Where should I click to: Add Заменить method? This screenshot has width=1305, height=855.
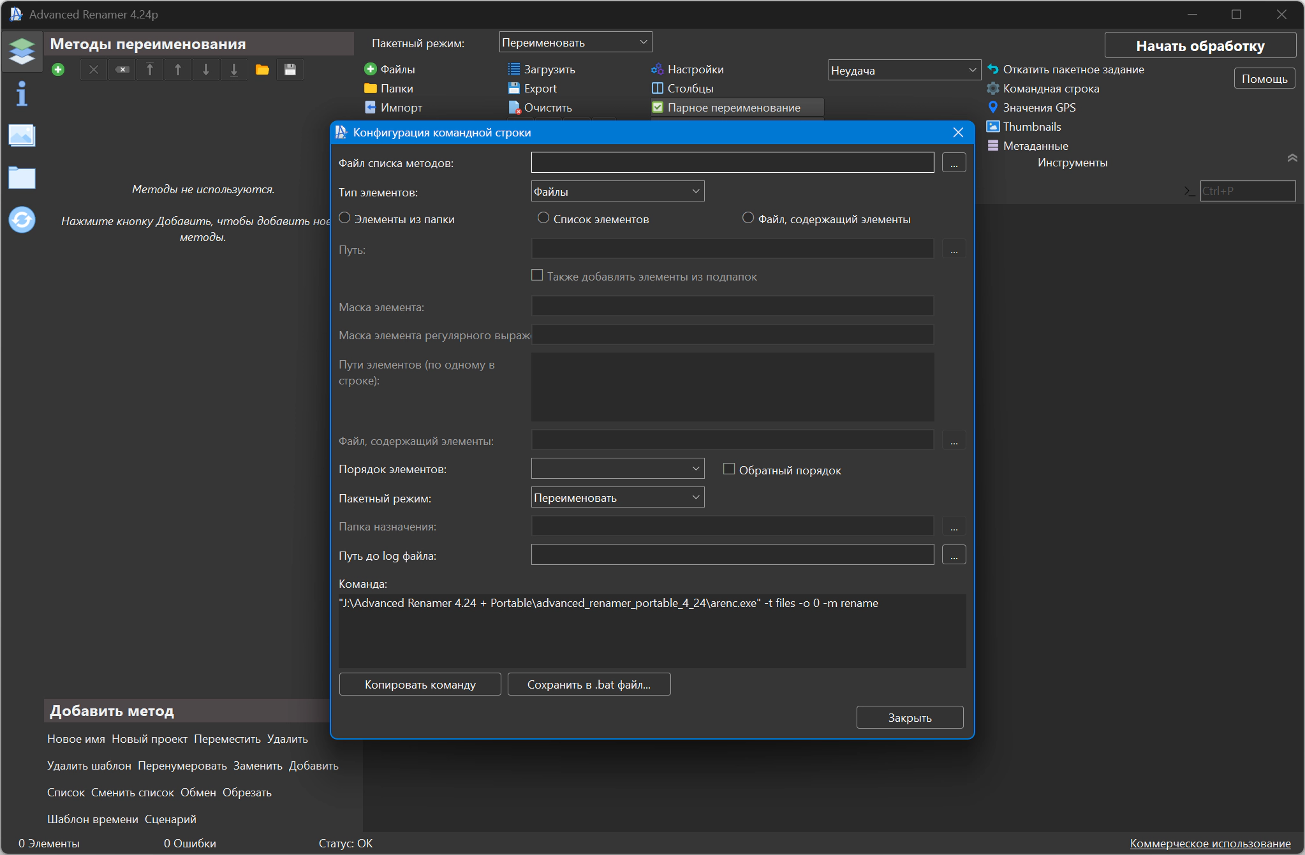(258, 765)
